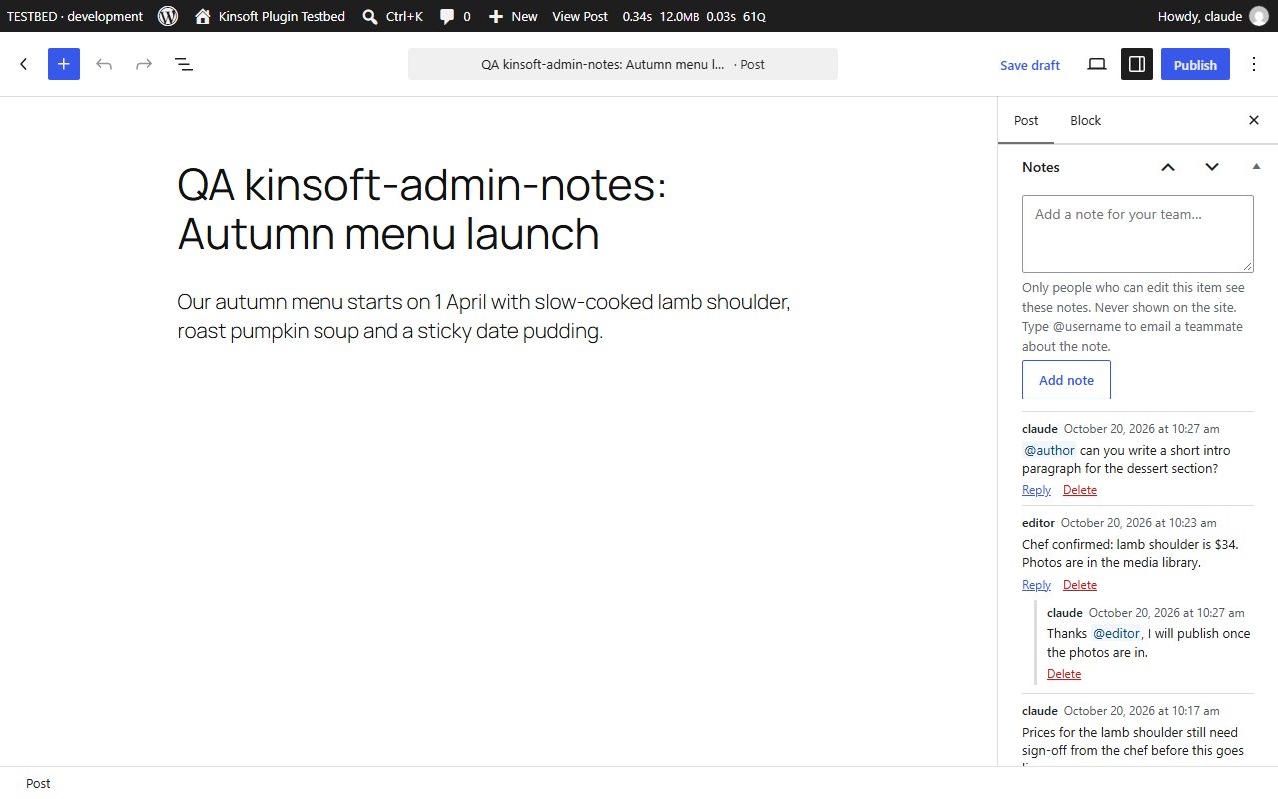Click the user avatar in admin bar
Viewport: 1278px width, 799px height.
(1258, 16)
